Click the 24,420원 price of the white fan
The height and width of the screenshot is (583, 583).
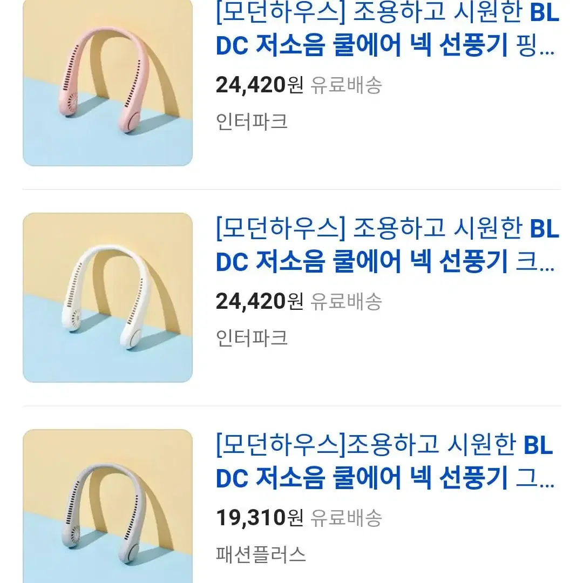[x=260, y=301]
